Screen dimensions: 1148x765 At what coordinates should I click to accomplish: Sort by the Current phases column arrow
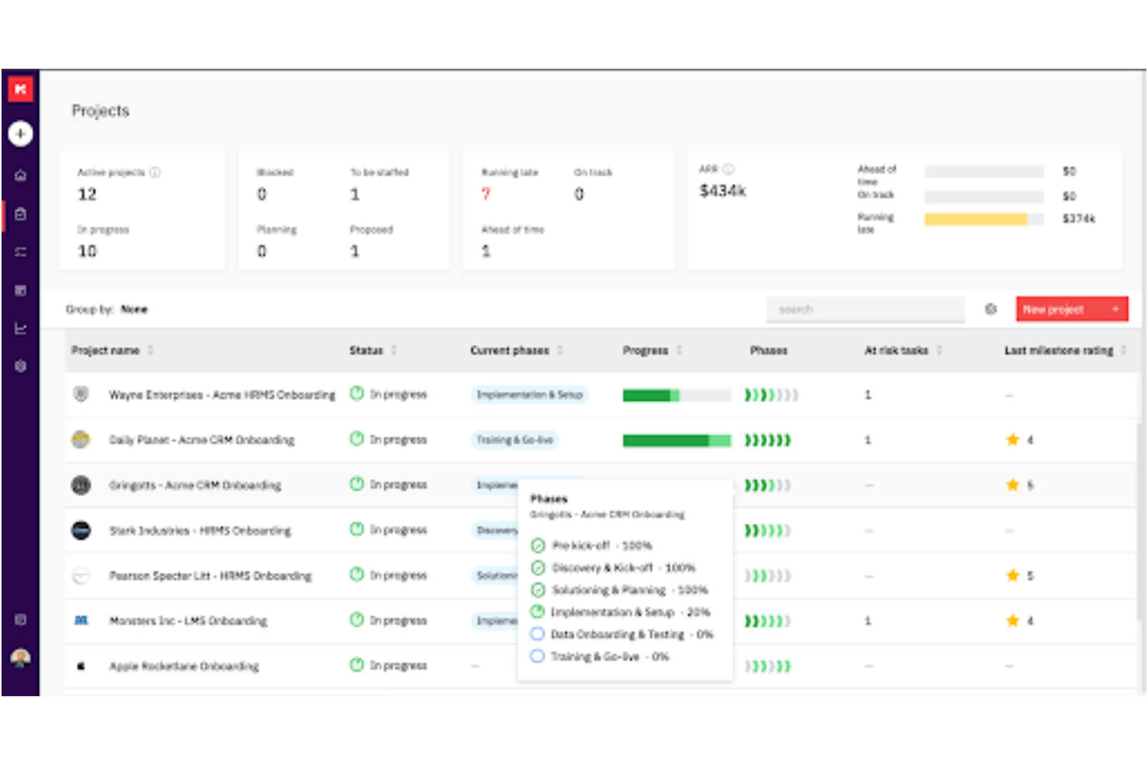[560, 350]
